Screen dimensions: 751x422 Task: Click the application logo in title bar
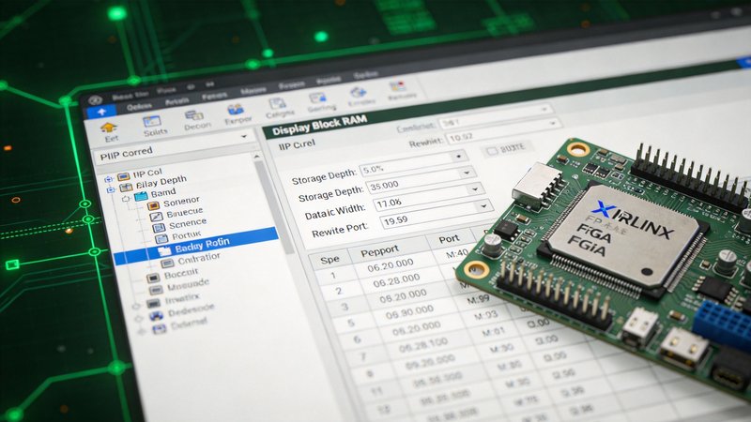click(x=96, y=100)
